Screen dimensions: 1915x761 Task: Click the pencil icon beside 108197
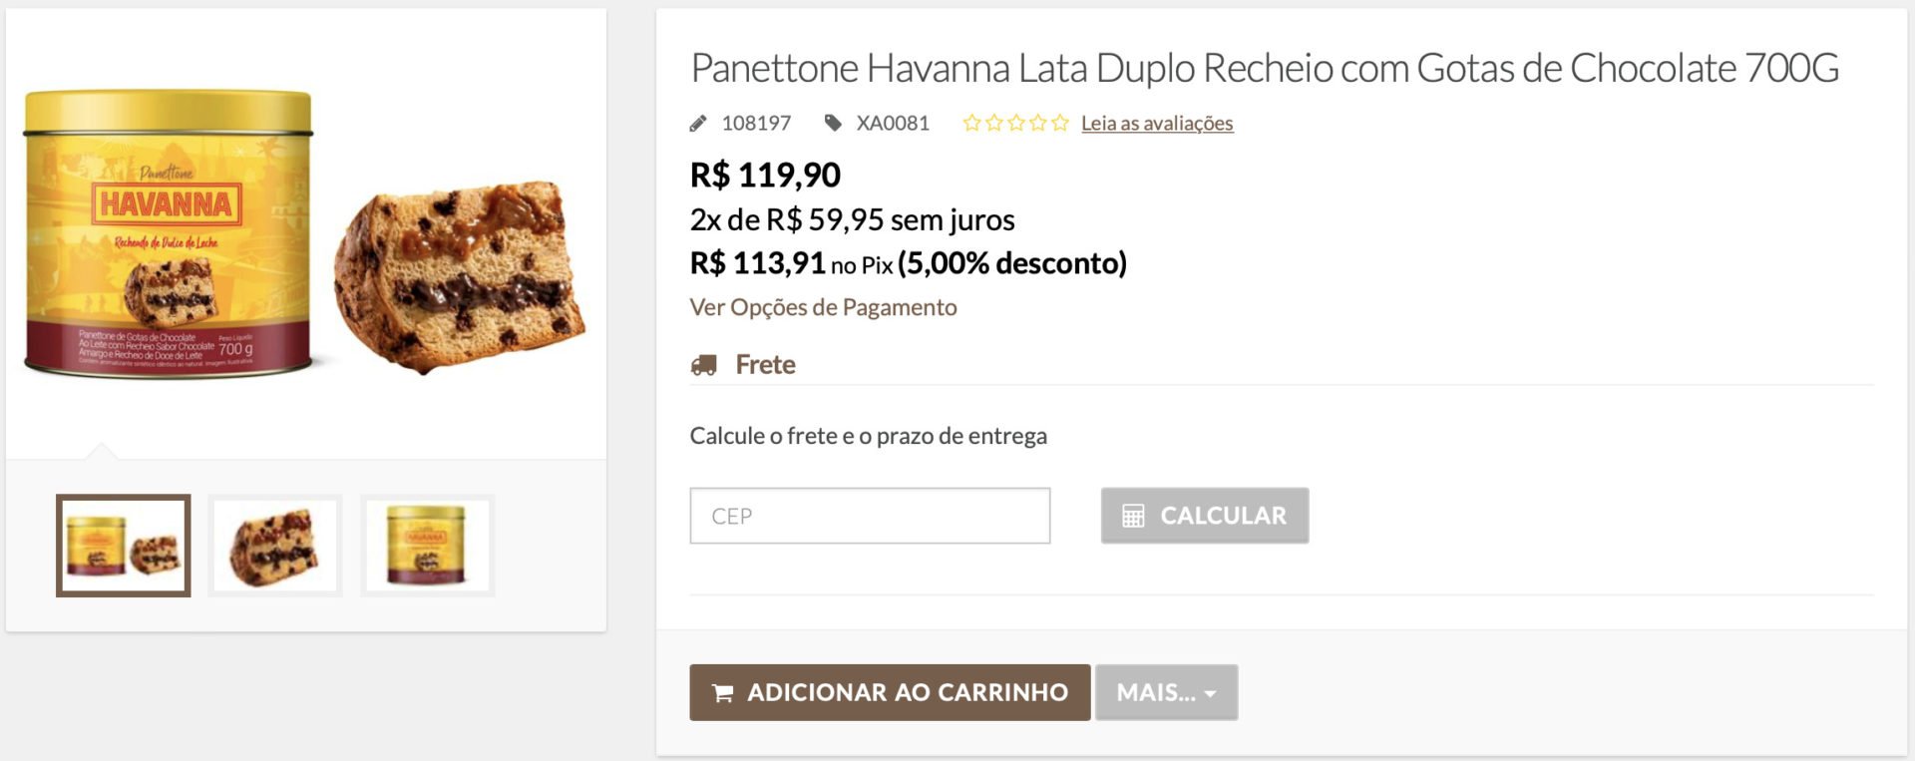698,124
